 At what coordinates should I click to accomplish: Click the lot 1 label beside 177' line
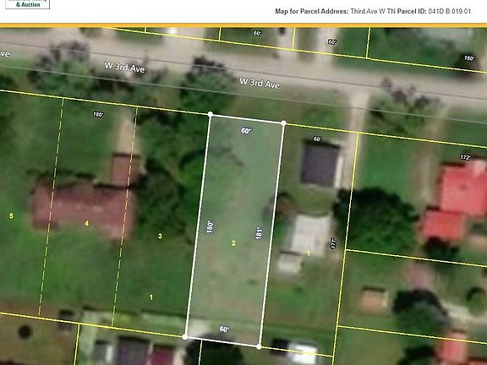click(x=309, y=253)
